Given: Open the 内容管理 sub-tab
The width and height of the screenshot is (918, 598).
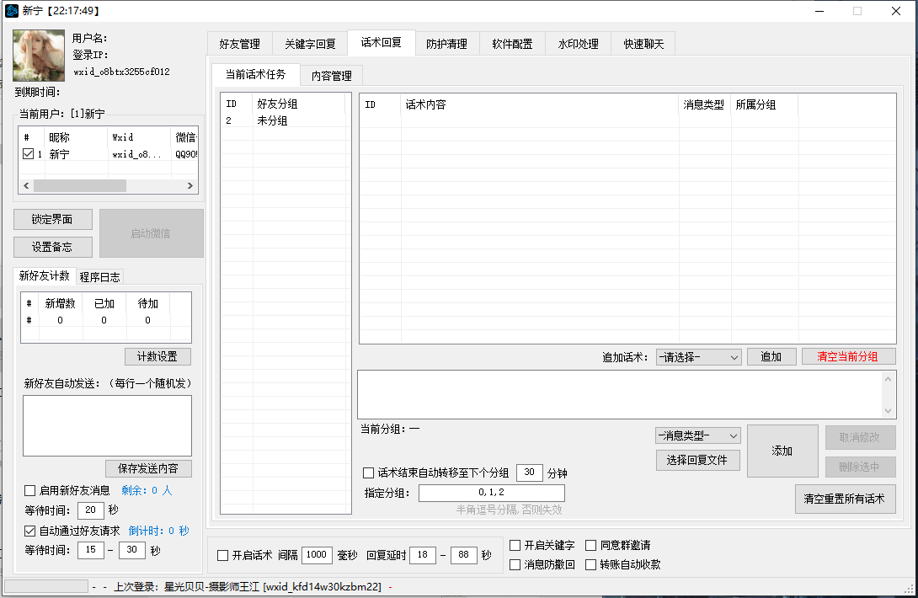Looking at the screenshot, I should (x=331, y=76).
